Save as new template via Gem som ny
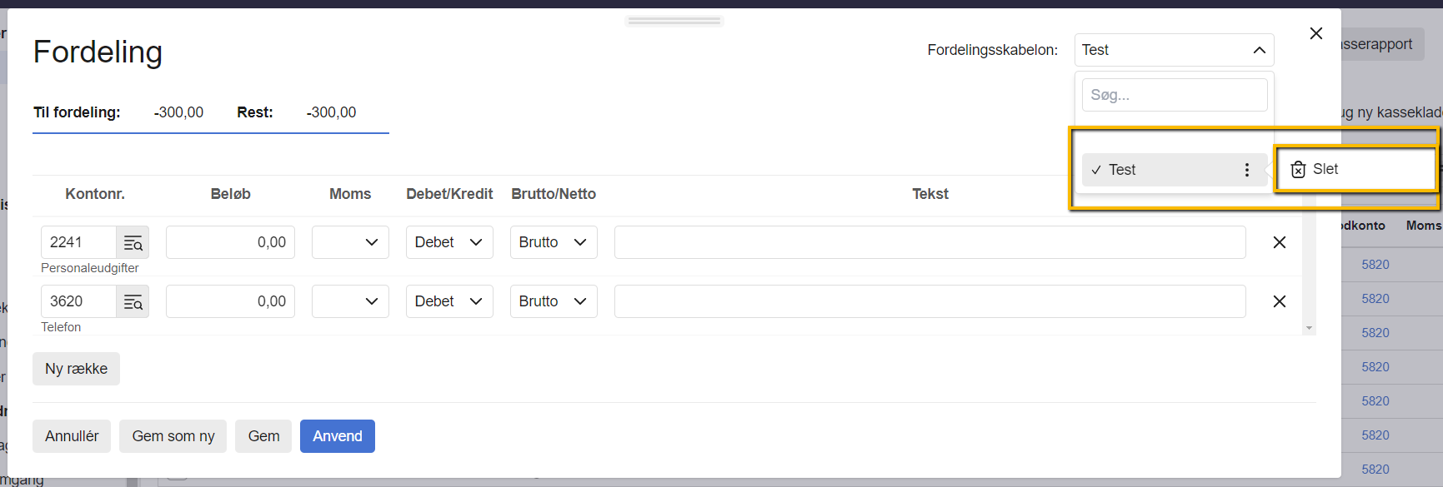The height and width of the screenshot is (487, 1443). coord(173,435)
